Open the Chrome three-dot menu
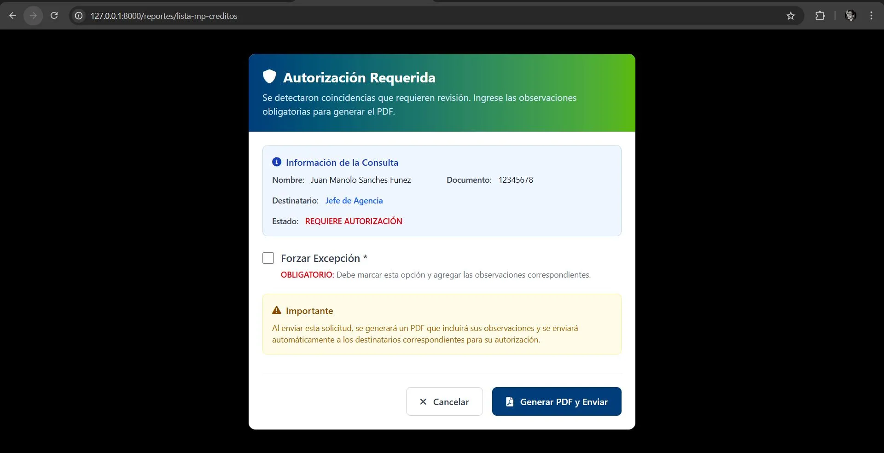 (x=871, y=16)
